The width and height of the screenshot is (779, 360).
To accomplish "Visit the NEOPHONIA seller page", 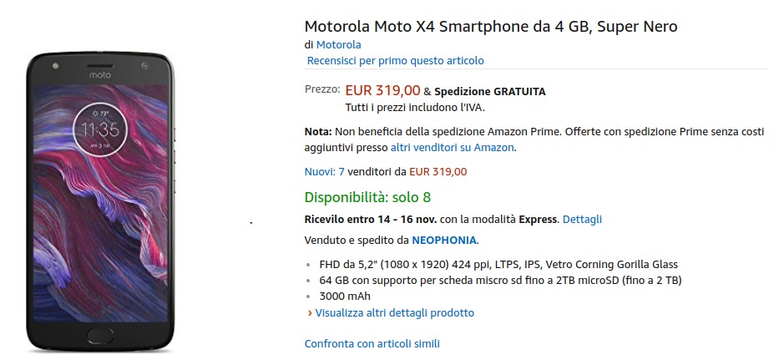I will [x=443, y=241].
